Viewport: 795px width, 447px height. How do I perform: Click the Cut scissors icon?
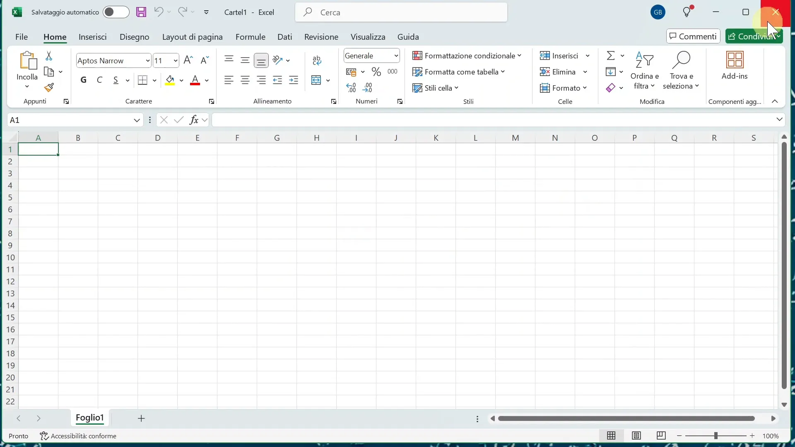point(49,55)
